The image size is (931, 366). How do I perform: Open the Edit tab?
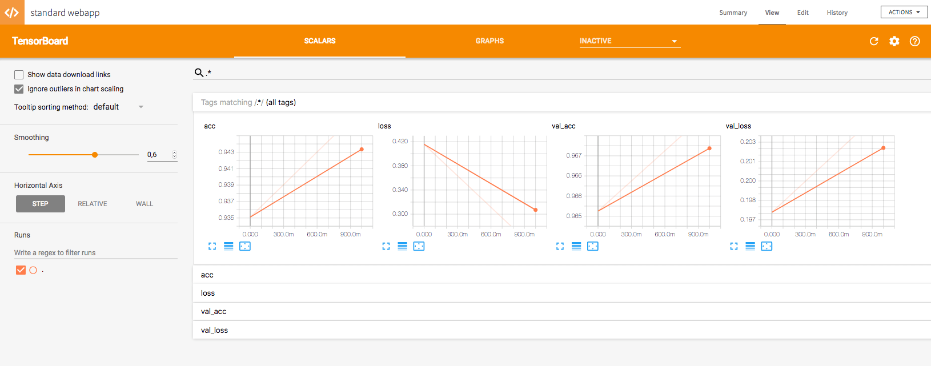pos(803,13)
